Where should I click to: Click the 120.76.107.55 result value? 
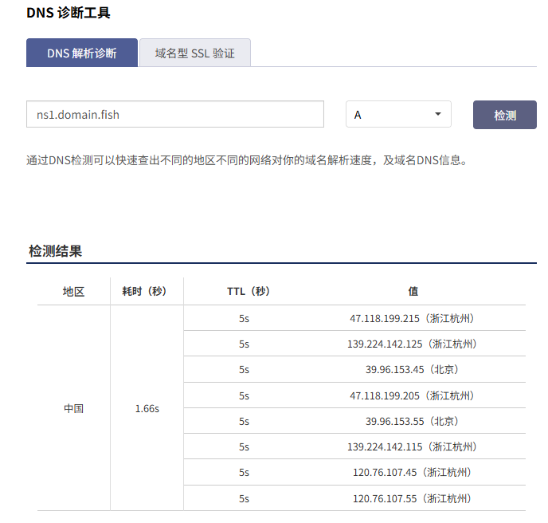(412, 498)
